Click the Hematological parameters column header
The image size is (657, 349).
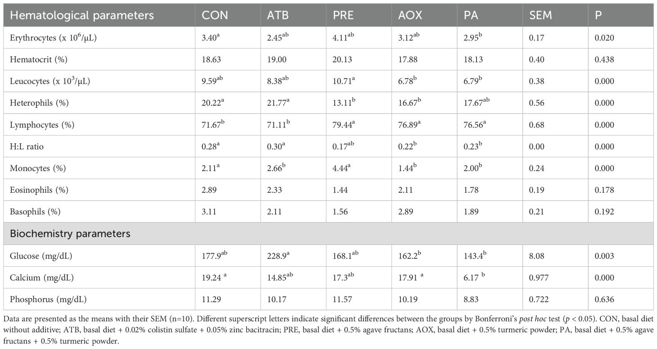pyautogui.click(x=82, y=15)
